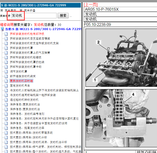
Task: Click the computer icon beside 当前:S 级-W221
Action: pyautogui.click(x=2, y=29)
